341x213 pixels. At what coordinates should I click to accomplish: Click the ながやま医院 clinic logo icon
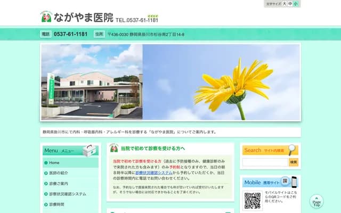click(x=46, y=17)
